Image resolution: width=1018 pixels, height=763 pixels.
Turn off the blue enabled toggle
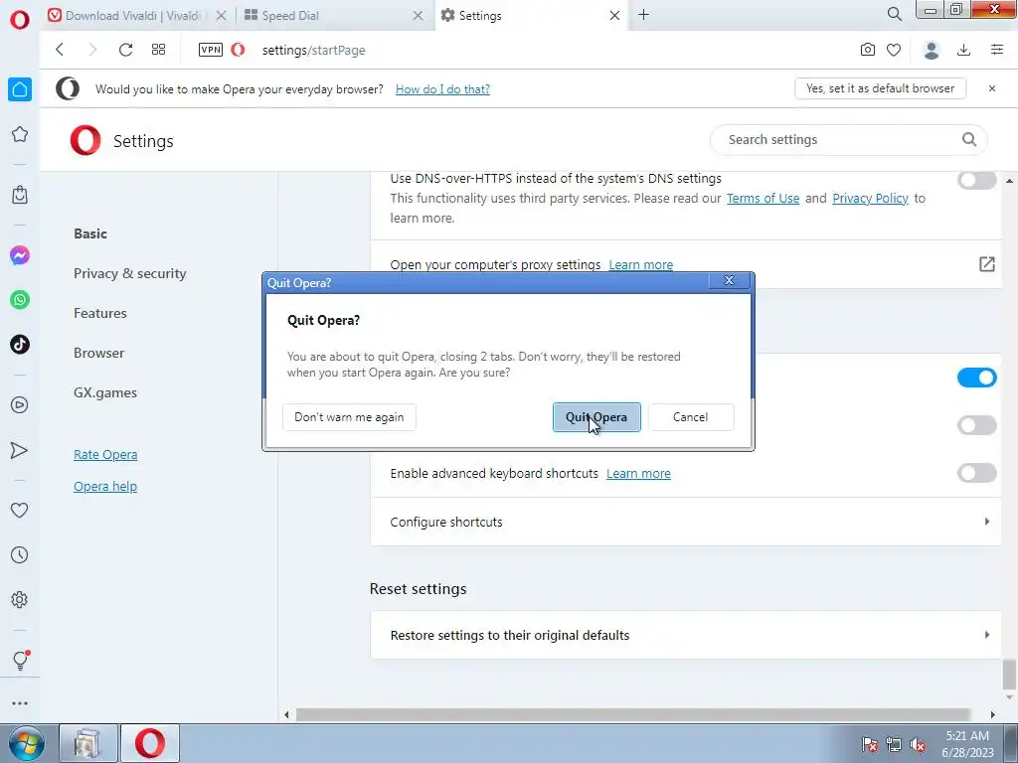click(976, 378)
